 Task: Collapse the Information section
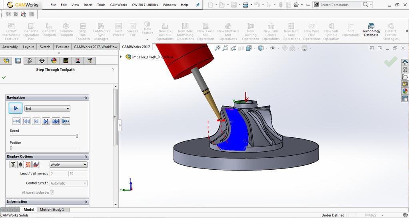tap(86, 202)
